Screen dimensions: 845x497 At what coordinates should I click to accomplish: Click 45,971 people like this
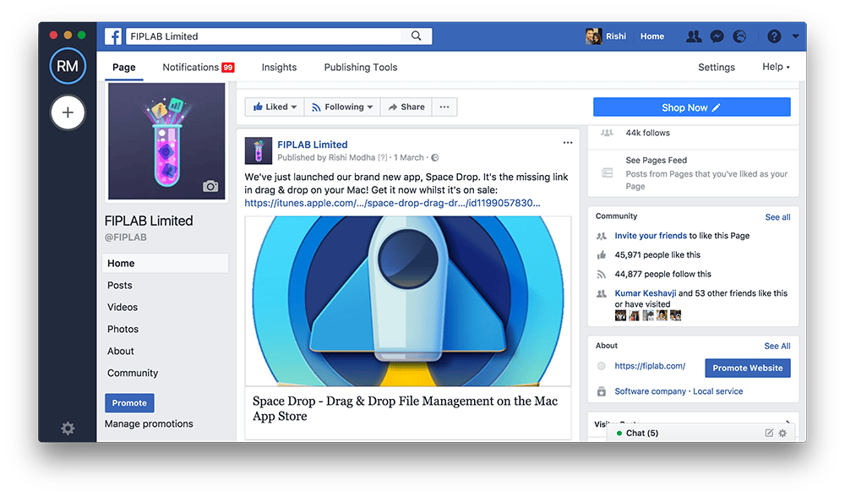click(657, 255)
